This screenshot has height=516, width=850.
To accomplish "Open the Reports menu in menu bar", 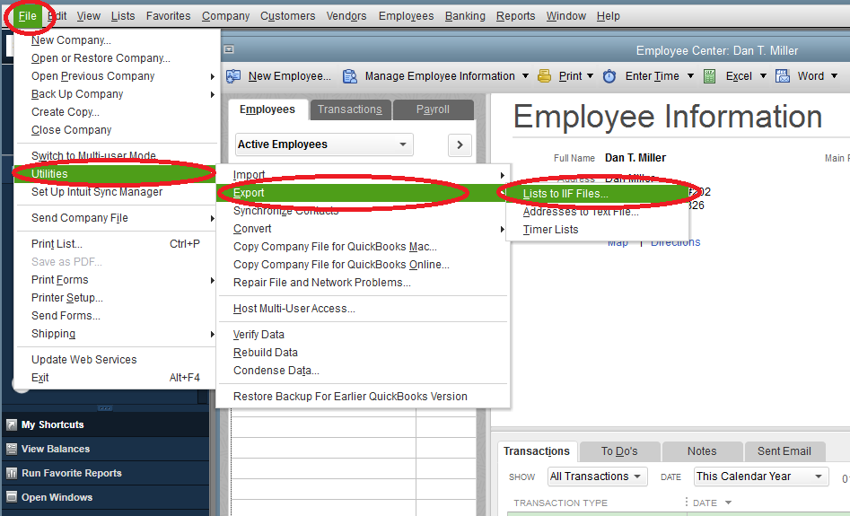I will point(515,16).
